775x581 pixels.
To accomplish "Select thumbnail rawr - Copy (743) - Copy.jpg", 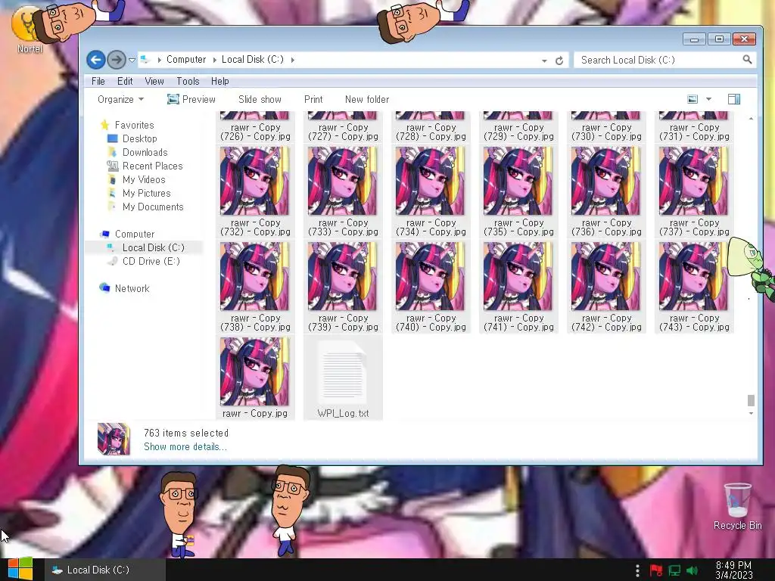I will coord(693,276).
